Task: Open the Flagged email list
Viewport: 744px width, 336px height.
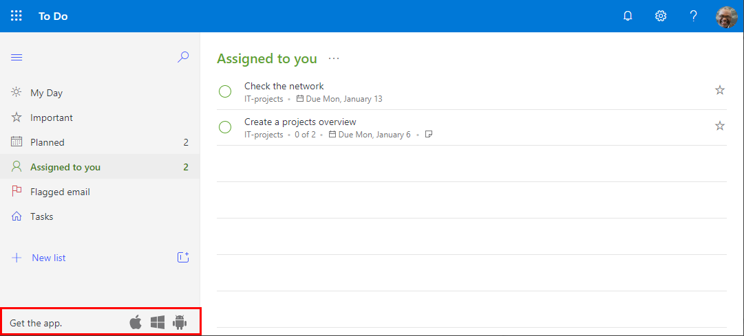Action: click(60, 192)
